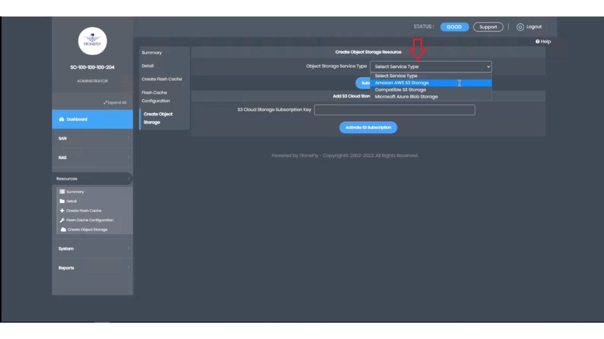The width and height of the screenshot is (604, 339).
Task: Select the Create Object Storage menu entry
Action: click(158, 118)
